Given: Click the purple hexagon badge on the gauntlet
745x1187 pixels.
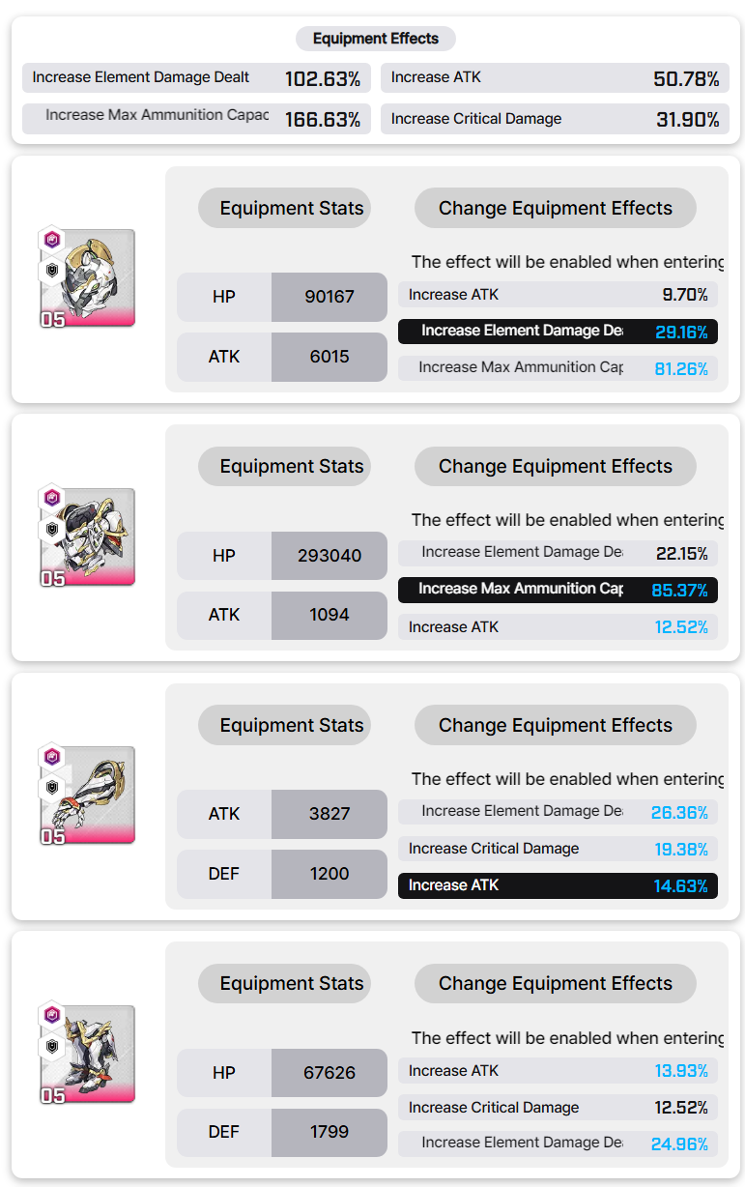Looking at the screenshot, I should point(52,756).
